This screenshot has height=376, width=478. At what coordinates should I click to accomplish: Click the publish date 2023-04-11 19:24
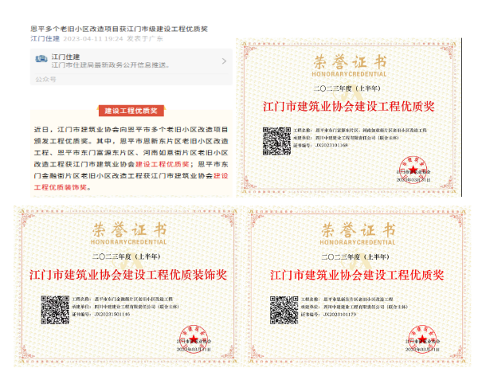click(93, 39)
